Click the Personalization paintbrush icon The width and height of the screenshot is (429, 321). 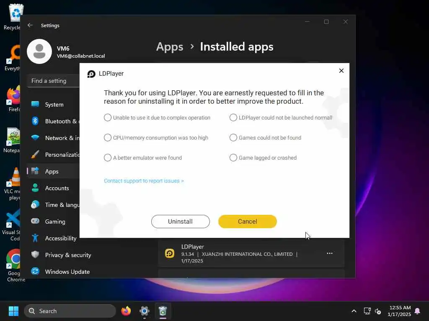pyautogui.click(x=35, y=154)
